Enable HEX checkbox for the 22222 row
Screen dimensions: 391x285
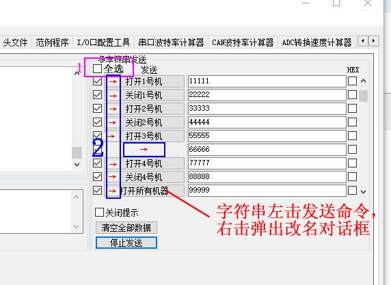(x=352, y=95)
